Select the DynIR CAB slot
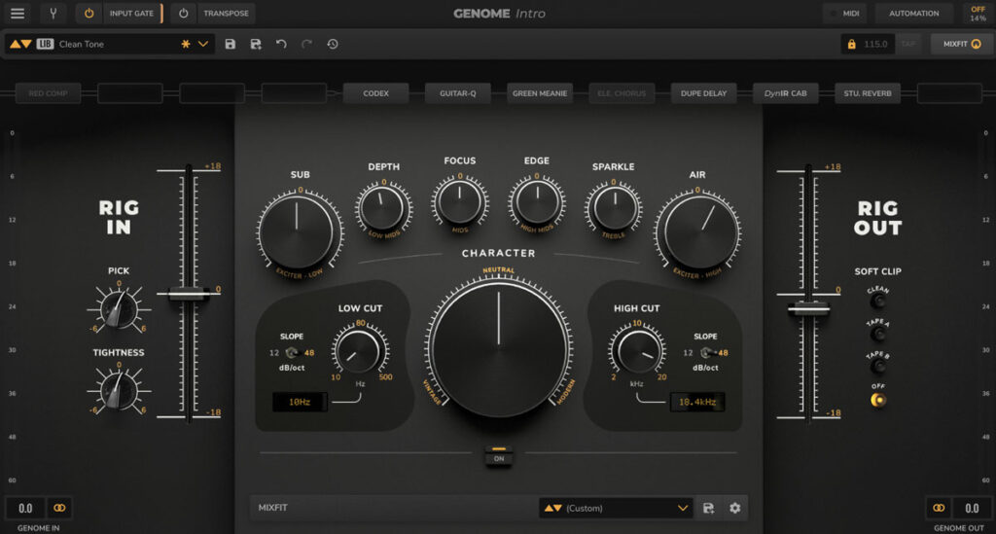The image size is (996, 534). point(786,93)
